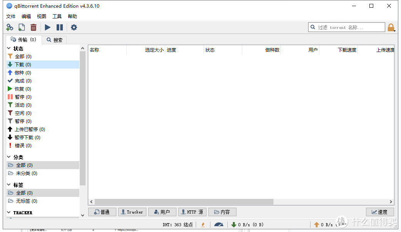This screenshot has height=232, width=401.
Task: Open options via the gear icon
Action: pyautogui.click(x=74, y=27)
